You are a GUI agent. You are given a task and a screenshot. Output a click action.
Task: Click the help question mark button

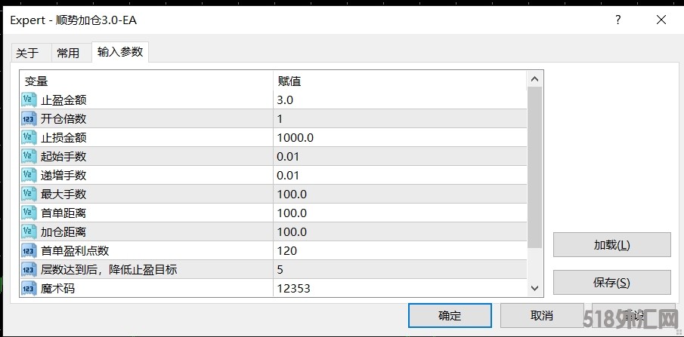point(619,20)
